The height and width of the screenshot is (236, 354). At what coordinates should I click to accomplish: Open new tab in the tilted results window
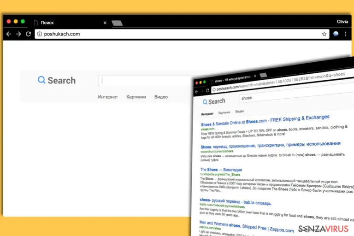pos(263,75)
